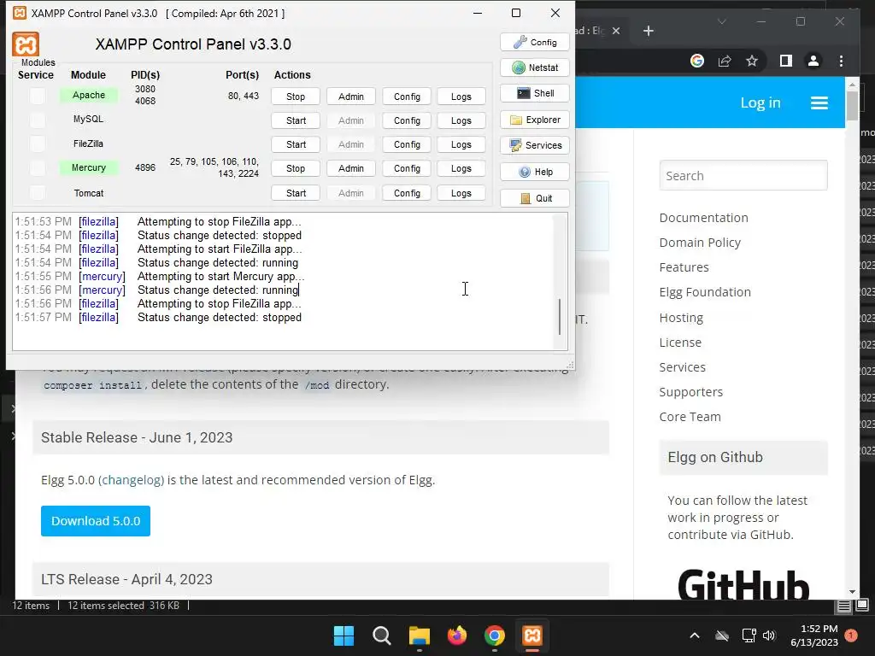Open Domain Policy sidebar link
875x656 pixels.
700,243
